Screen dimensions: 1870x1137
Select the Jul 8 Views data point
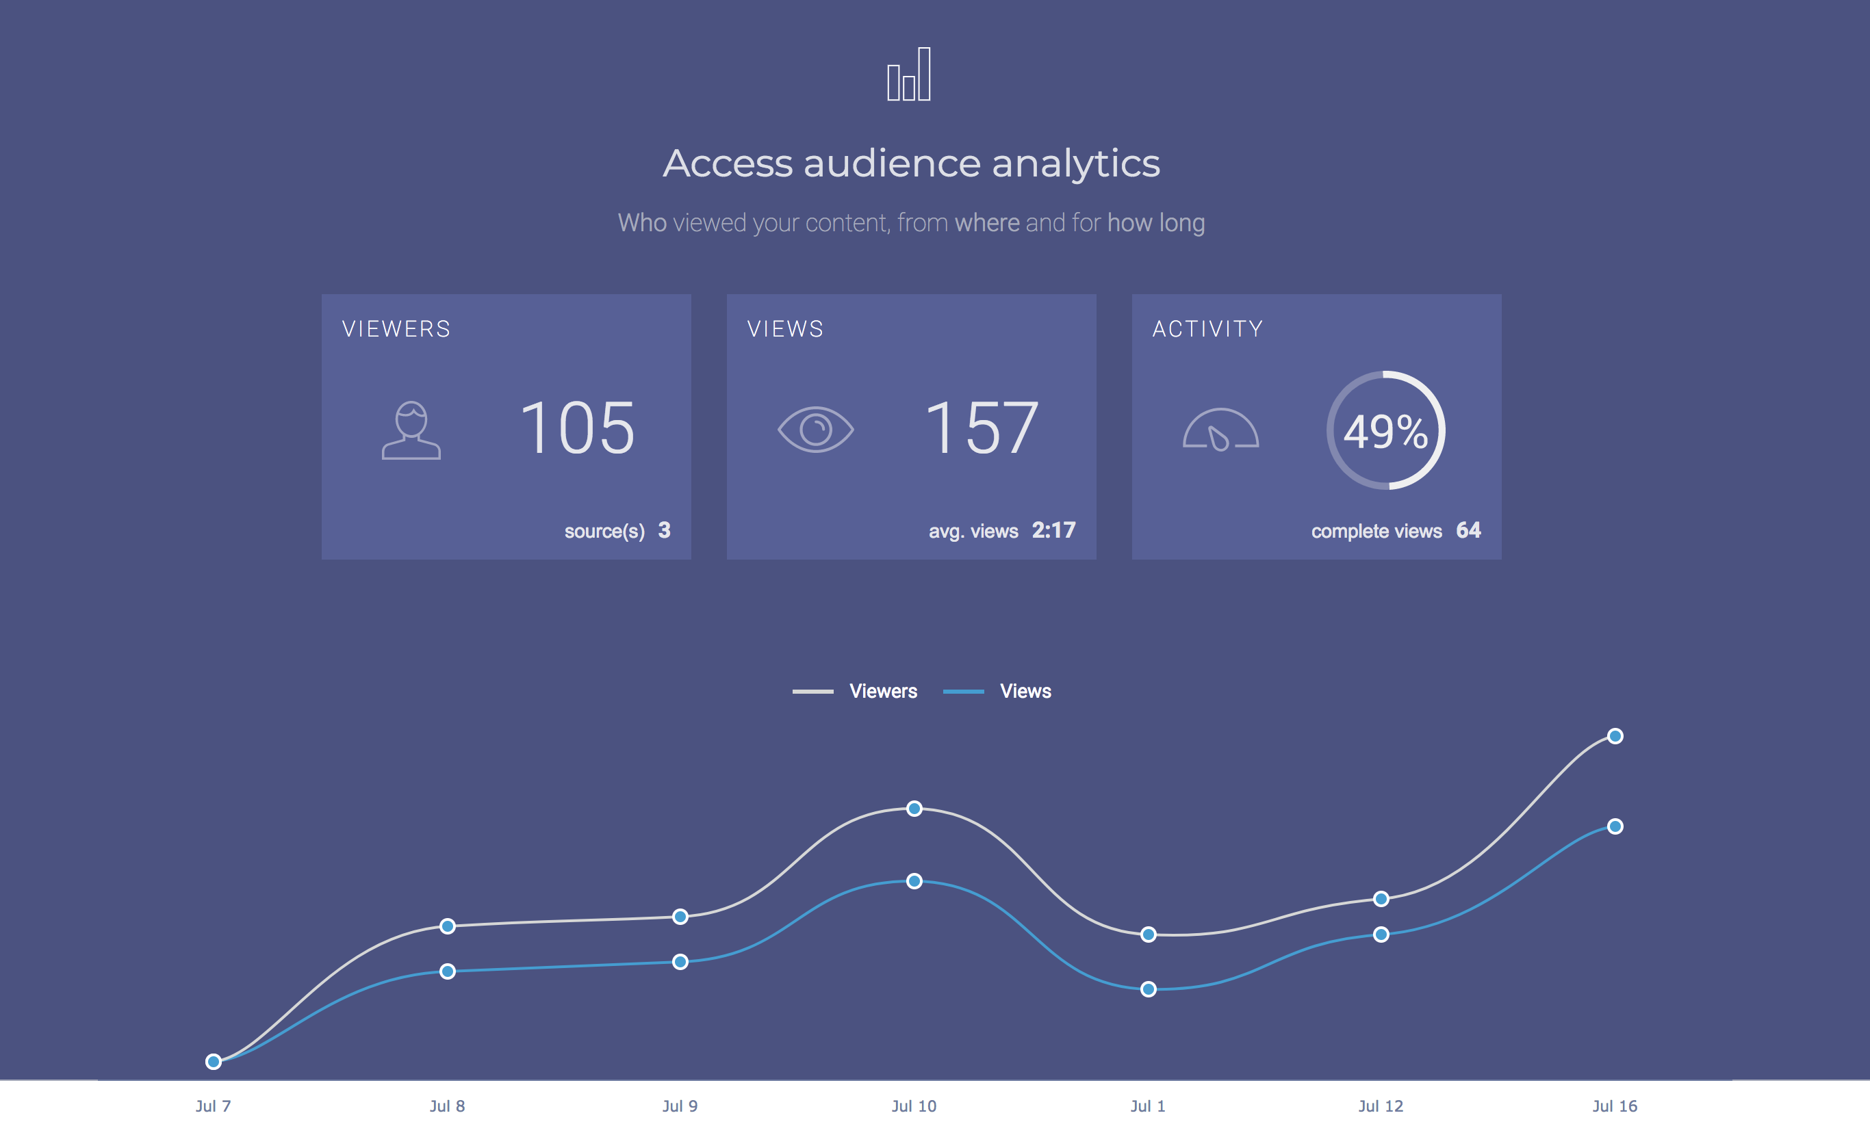(448, 971)
